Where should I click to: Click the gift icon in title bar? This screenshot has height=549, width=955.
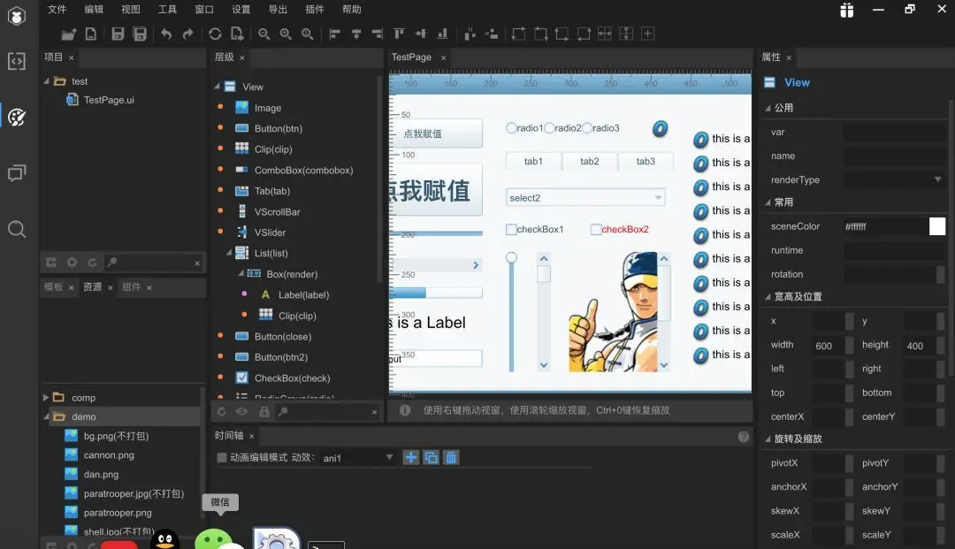(x=846, y=10)
